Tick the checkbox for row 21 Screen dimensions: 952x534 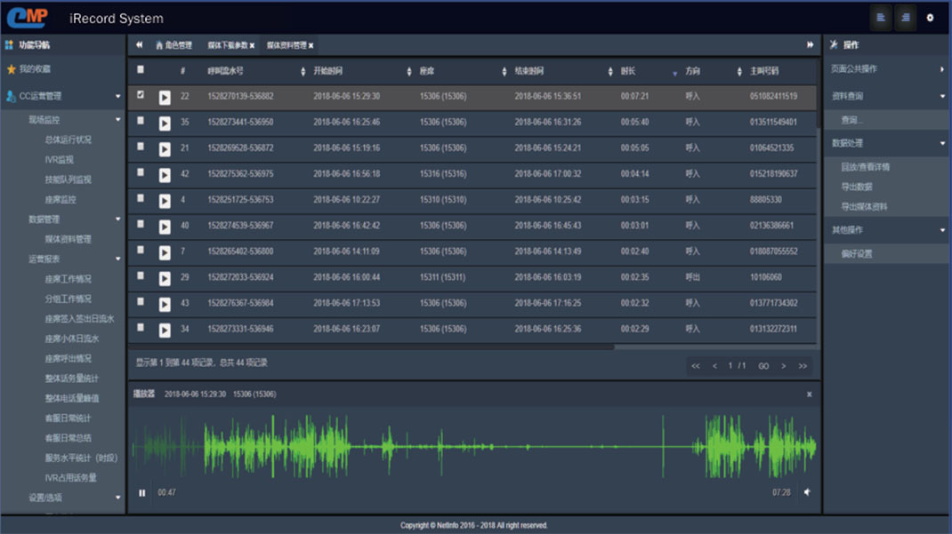(x=141, y=147)
